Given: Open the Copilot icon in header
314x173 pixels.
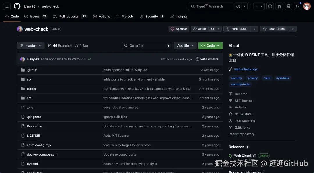Looking at the screenshot, I should [x=238, y=6].
